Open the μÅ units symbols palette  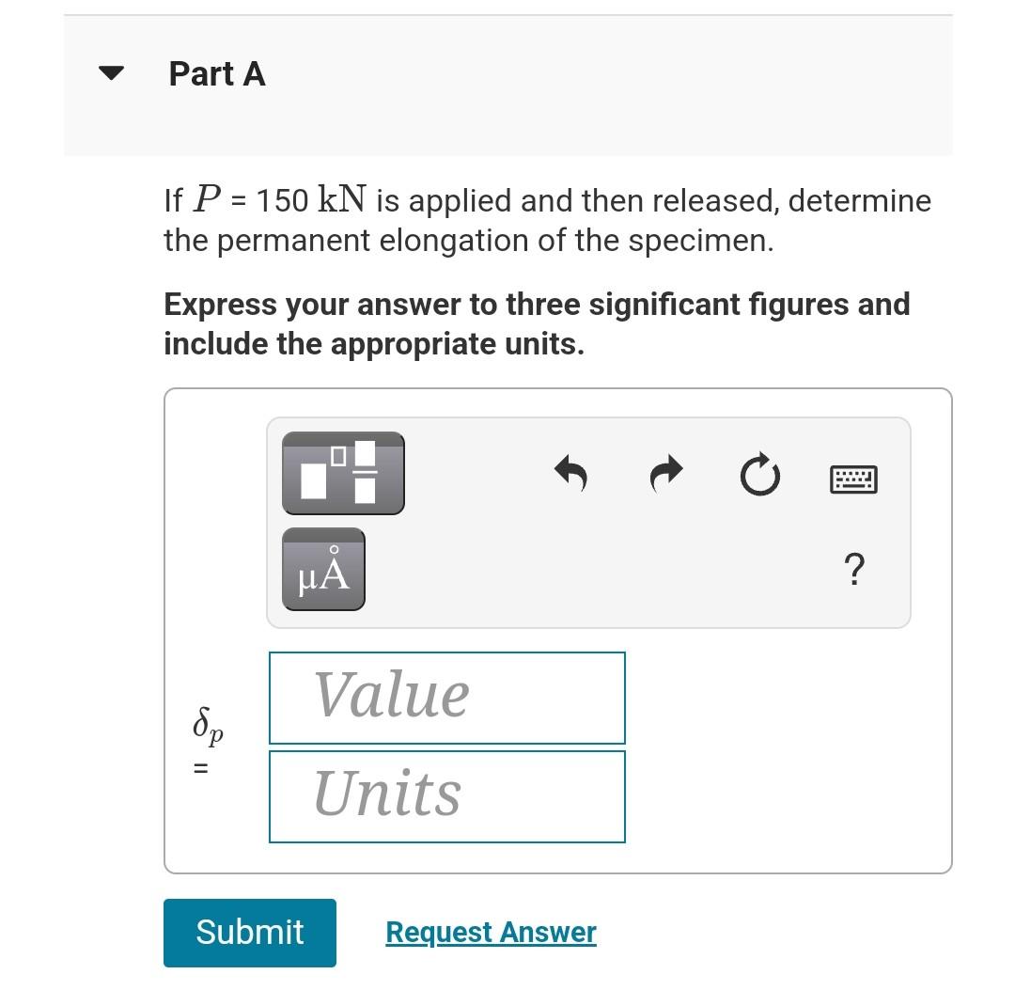click(x=323, y=569)
